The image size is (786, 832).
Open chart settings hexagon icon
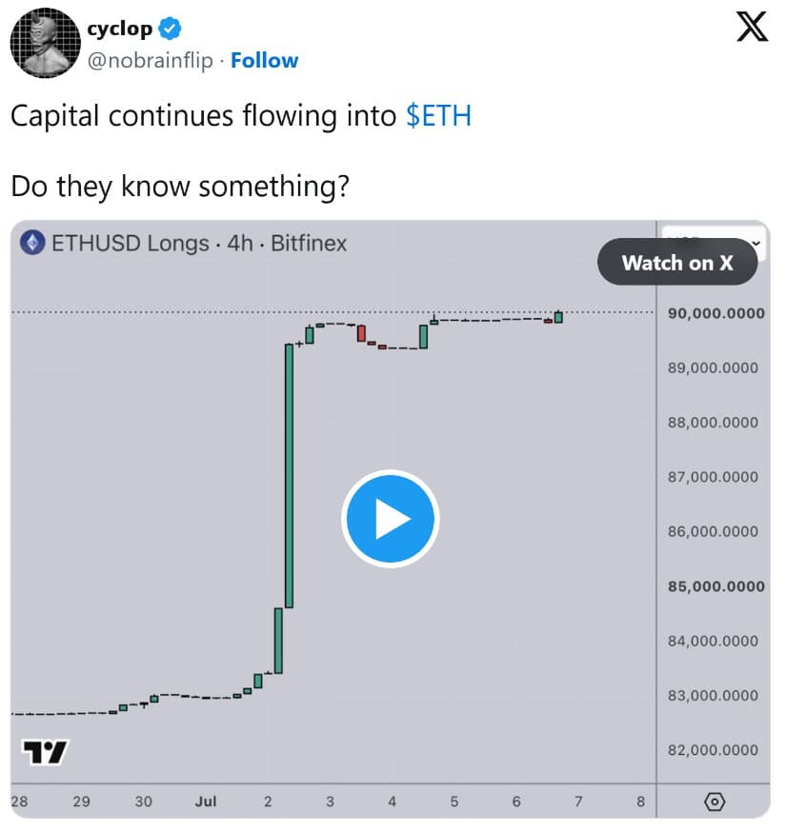[715, 802]
